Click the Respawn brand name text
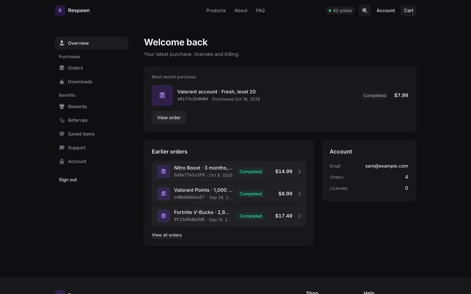The image size is (471, 294). [79, 10]
